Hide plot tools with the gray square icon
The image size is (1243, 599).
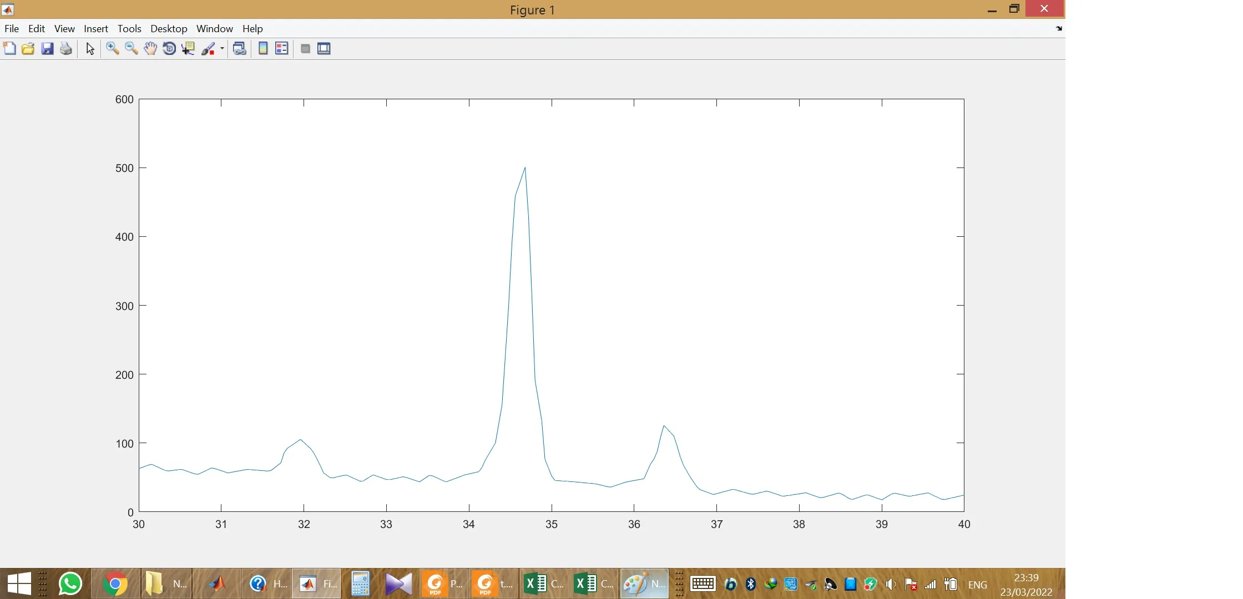point(305,49)
